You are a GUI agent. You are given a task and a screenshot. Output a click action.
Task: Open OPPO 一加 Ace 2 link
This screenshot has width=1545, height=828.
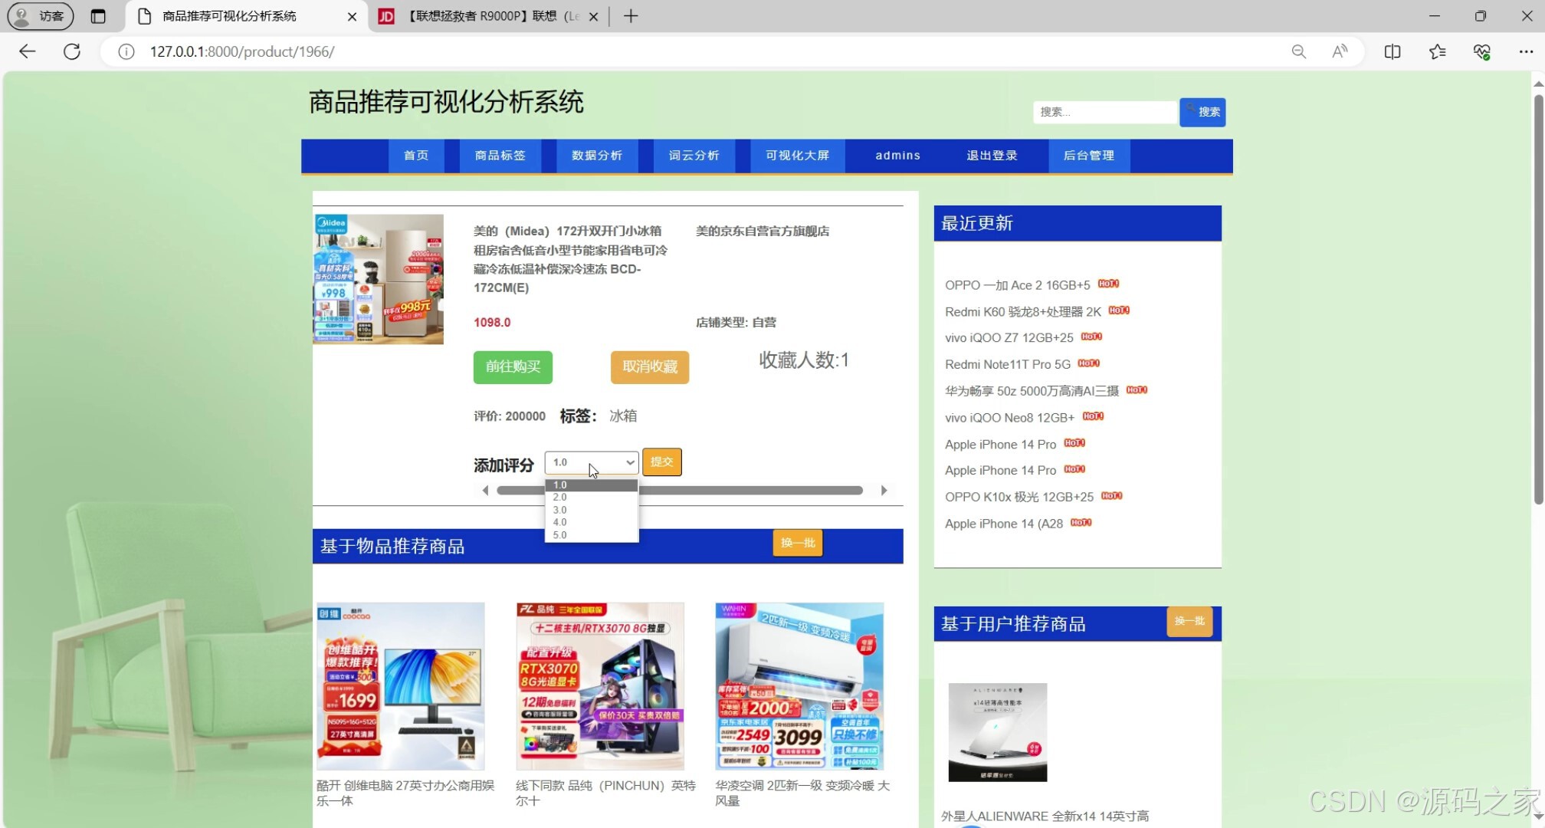point(1018,285)
